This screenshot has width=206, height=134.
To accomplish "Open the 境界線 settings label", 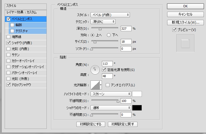I will pyautogui.click(x=17, y=37).
